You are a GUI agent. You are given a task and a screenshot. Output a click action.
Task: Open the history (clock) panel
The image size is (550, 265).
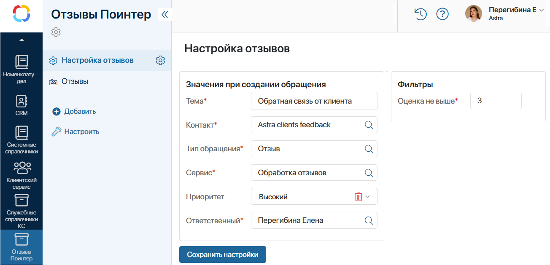(420, 14)
